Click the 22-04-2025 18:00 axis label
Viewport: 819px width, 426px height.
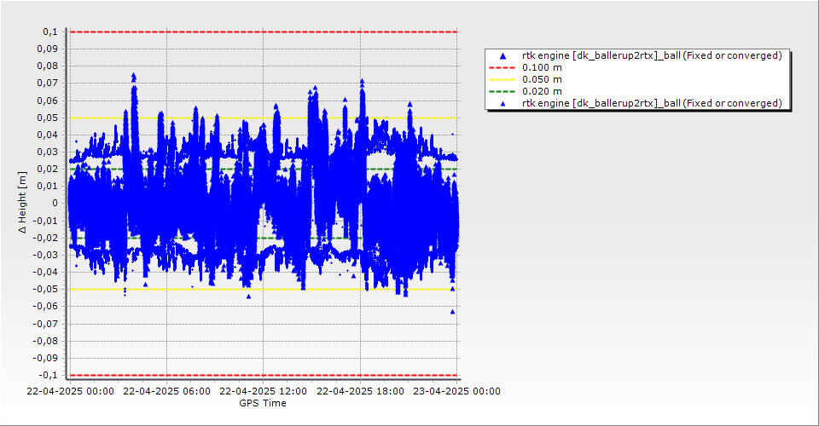360,391
